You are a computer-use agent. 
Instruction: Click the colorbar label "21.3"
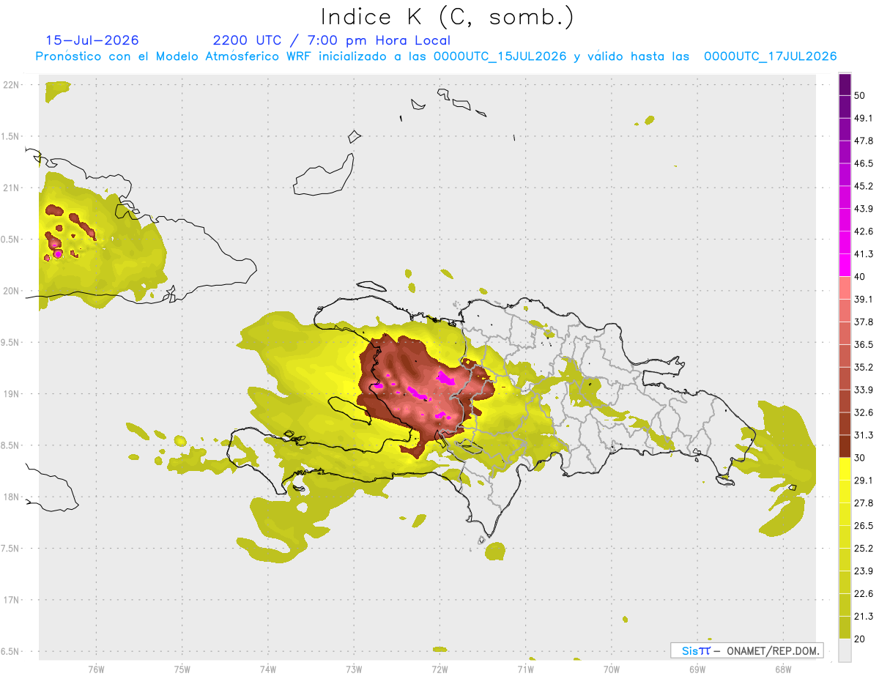864,616
